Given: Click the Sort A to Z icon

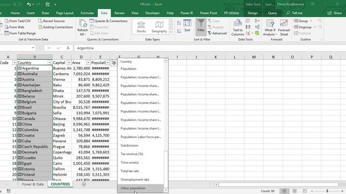Looking at the screenshot, I should [179, 23].
